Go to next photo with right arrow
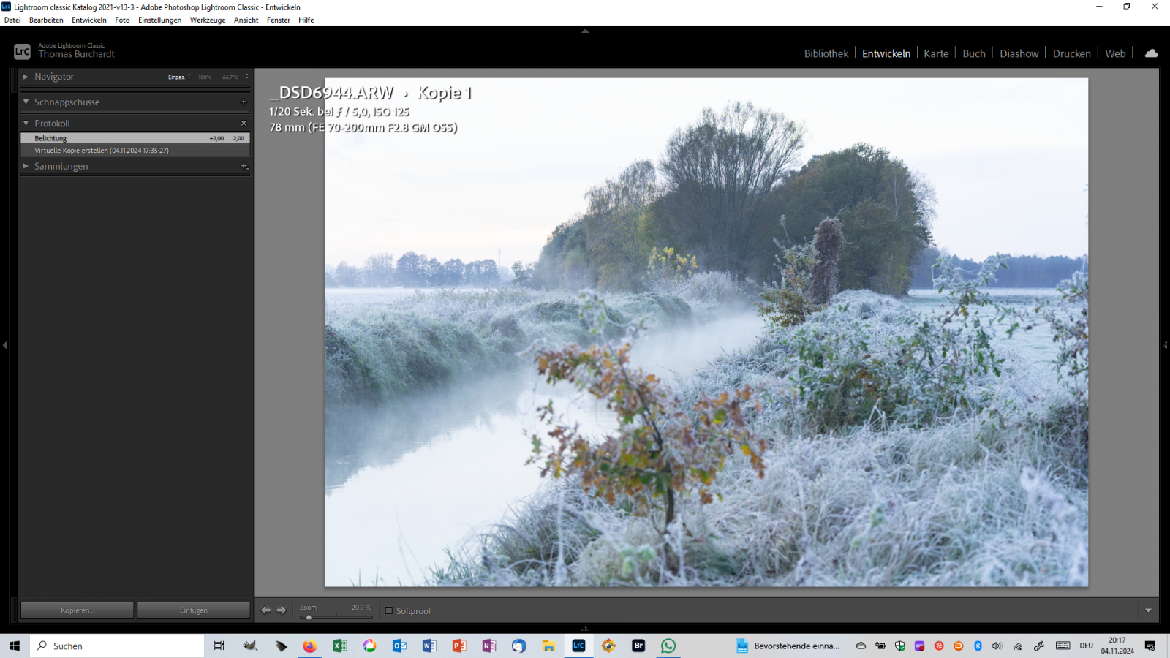 tap(282, 610)
